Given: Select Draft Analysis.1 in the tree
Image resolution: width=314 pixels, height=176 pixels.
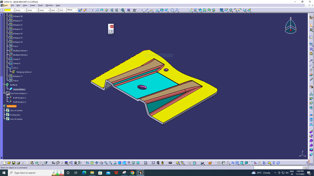Looking at the screenshot, I should pos(19,98).
